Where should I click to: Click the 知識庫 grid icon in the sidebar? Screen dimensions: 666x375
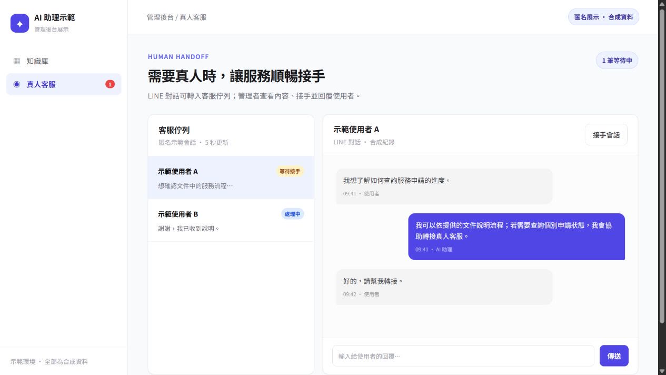coord(17,61)
